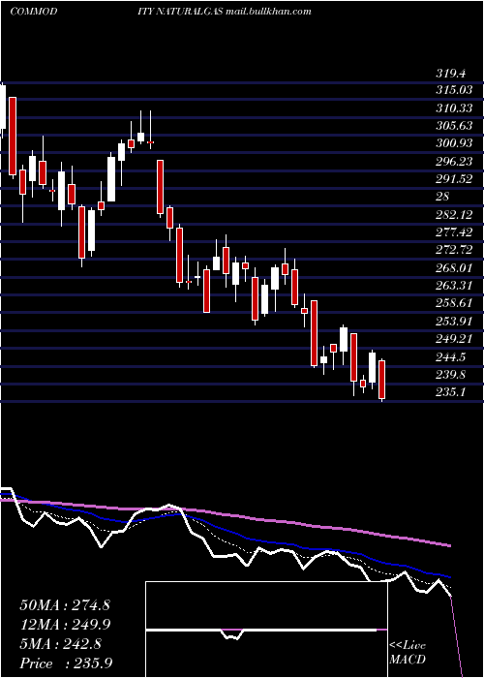Click the 291.52 price level label
Viewport: 484px width, 678px height.
coord(454,178)
